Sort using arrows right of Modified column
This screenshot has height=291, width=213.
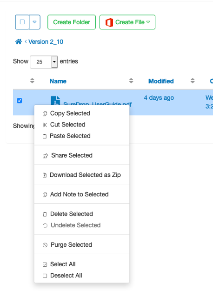point(193,81)
